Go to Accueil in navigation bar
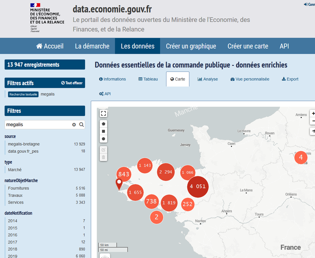This screenshot has width=315, height=258. pos(50,46)
